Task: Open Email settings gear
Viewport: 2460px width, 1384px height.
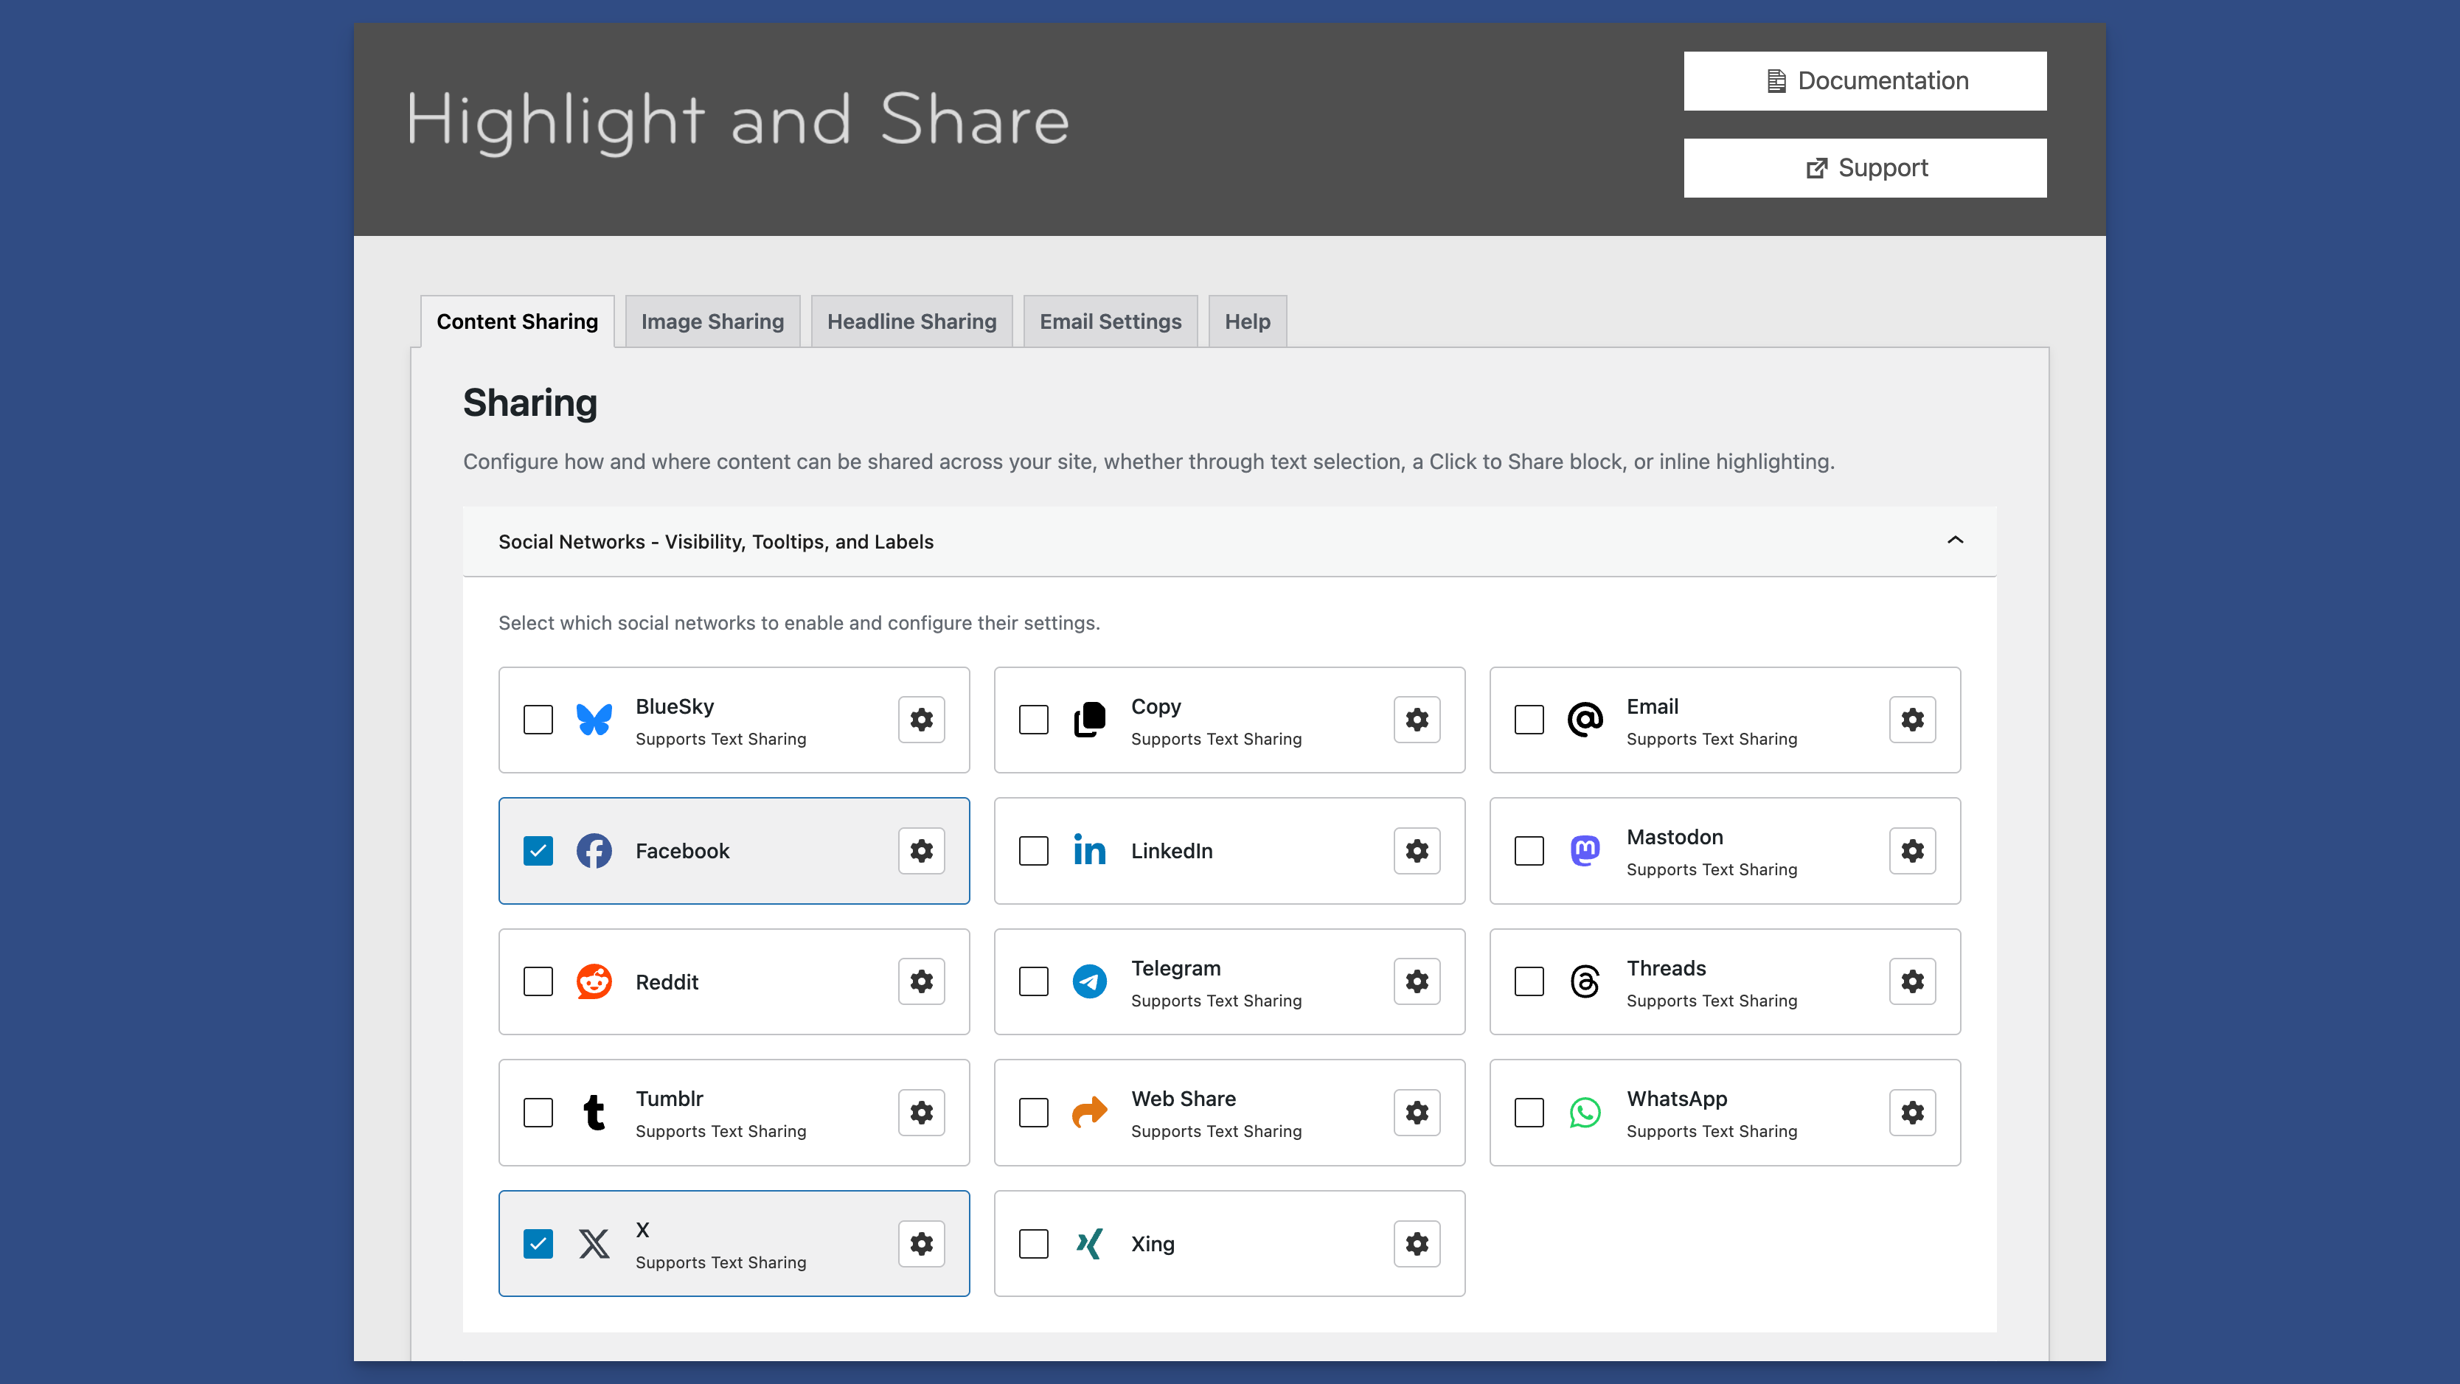Action: pos(1912,719)
